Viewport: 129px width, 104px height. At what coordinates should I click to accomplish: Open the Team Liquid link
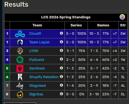pyautogui.click(x=39, y=42)
